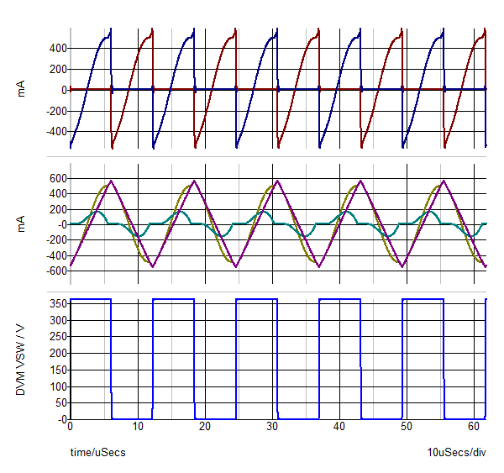Click the "time/uSecs" x-axis label
The width and height of the screenshot is (504, 473).
(x=97, y=453)
